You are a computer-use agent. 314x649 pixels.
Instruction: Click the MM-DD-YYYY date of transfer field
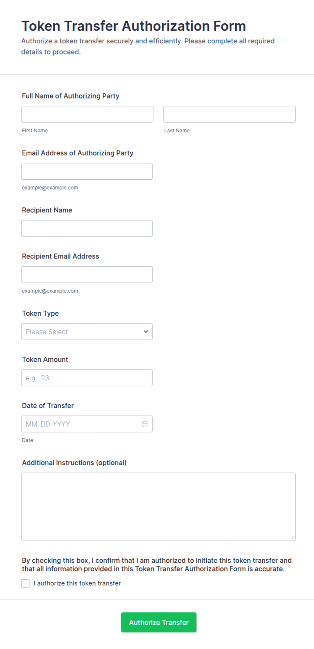[x=87, y=424]
